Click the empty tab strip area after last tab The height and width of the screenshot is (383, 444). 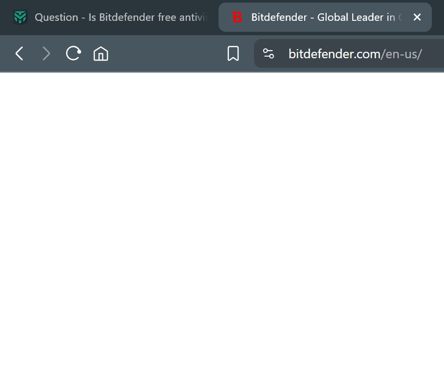[x=438, y=17]
